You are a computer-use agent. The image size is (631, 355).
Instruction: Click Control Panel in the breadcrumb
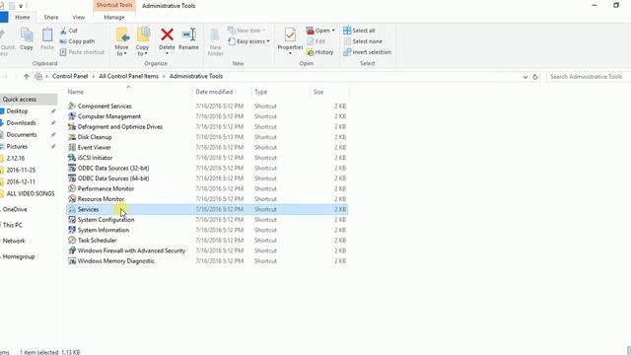tap(70, 76)
